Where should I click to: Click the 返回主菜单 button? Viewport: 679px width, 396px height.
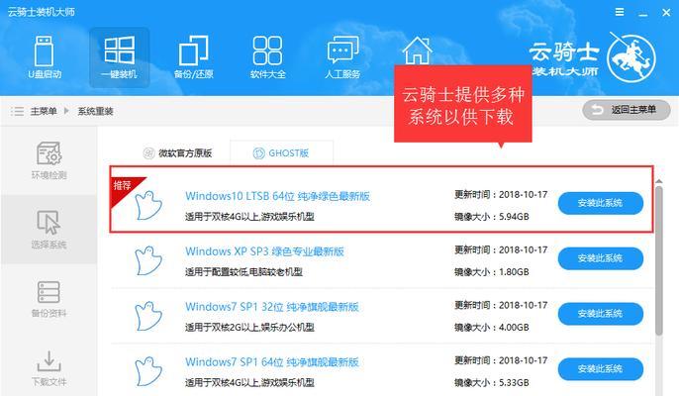627,110
